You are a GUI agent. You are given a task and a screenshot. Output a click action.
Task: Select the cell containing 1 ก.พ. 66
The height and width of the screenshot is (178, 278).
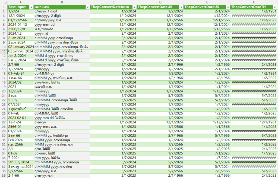[x=21, y=78]
